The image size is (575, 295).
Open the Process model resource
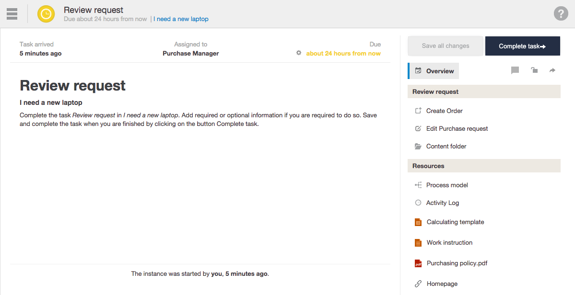446,185
